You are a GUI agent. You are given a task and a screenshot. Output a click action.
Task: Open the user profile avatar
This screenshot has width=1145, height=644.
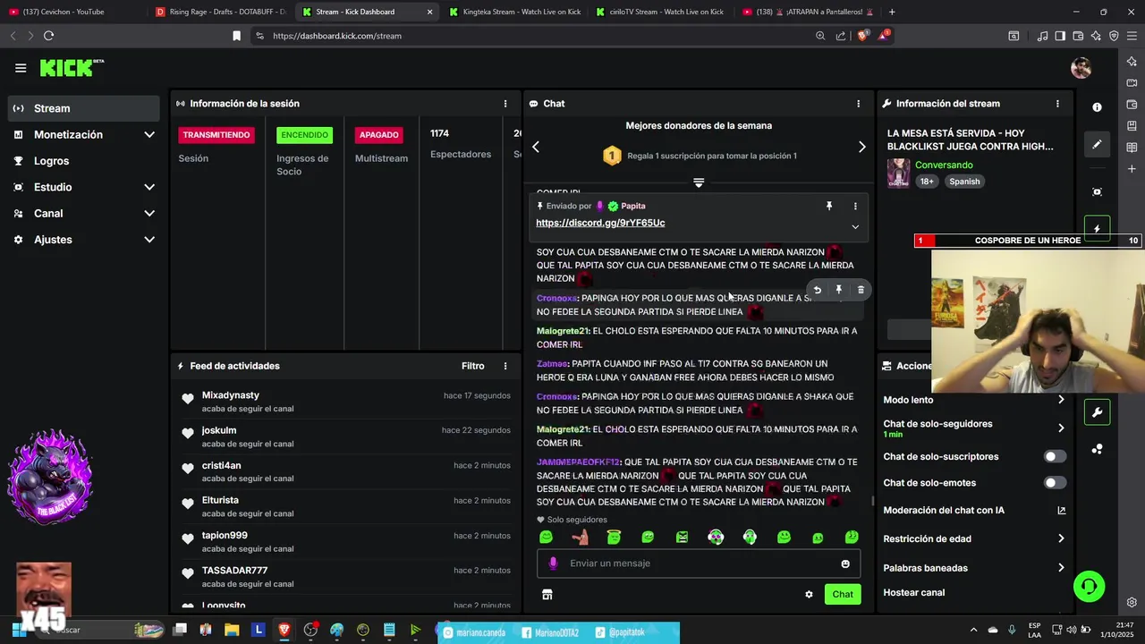point(1081,68)
